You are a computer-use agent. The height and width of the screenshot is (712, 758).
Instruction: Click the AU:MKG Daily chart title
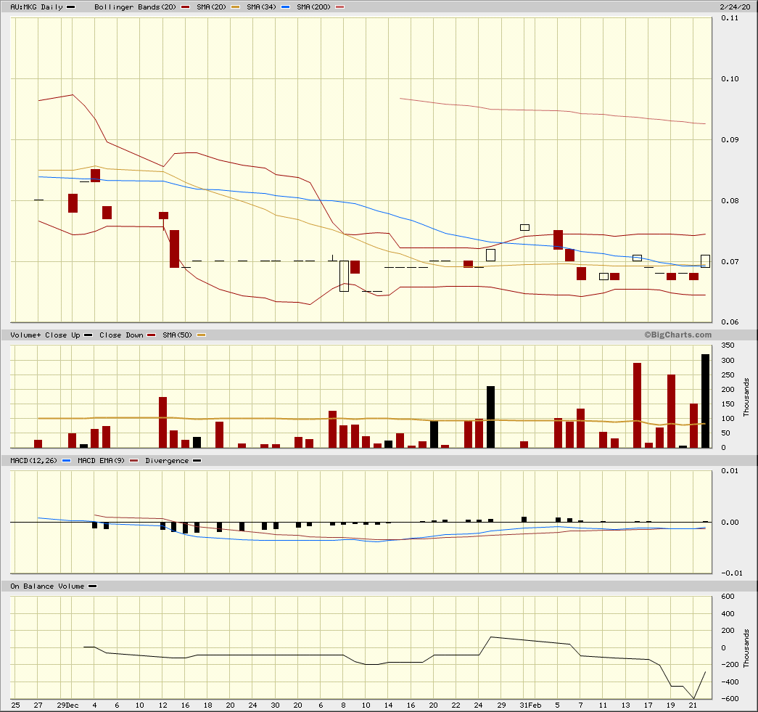pyautogui.click(x=37, y=7)
